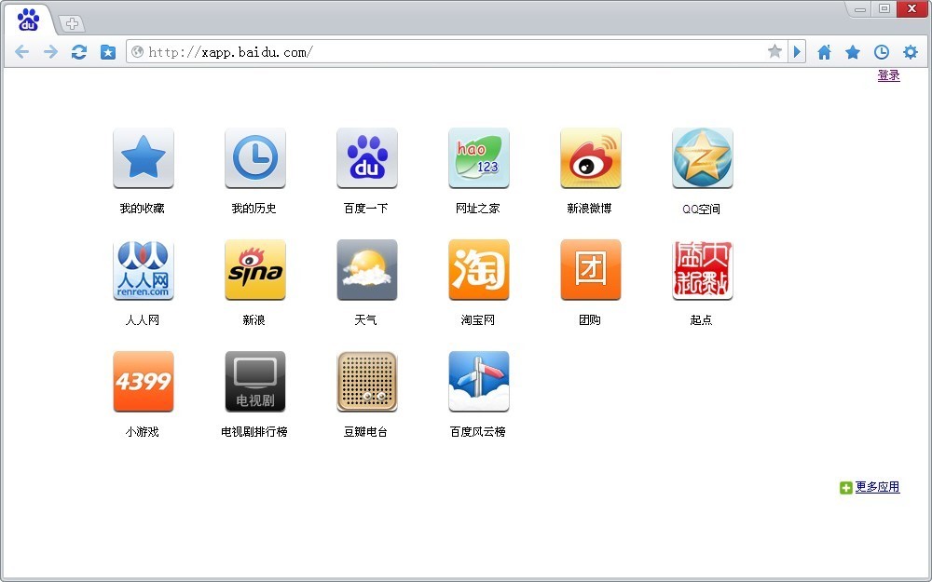The height and width of the screenshot is (582, 932).
Task: Go forward with the right arrow button
Action: pos(50,52)
